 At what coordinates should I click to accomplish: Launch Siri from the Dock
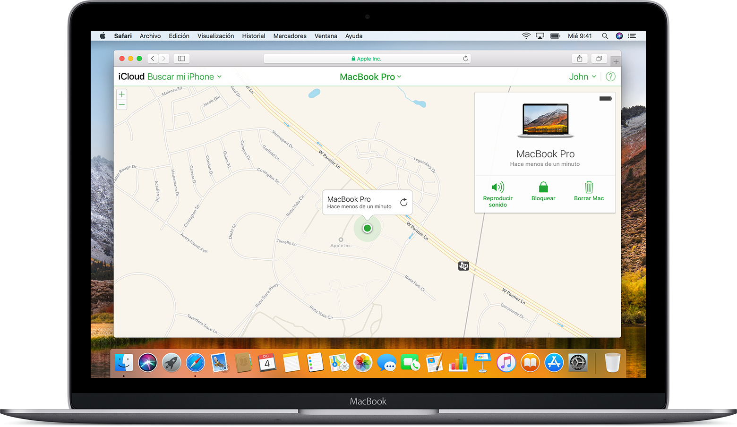(148, 363)
